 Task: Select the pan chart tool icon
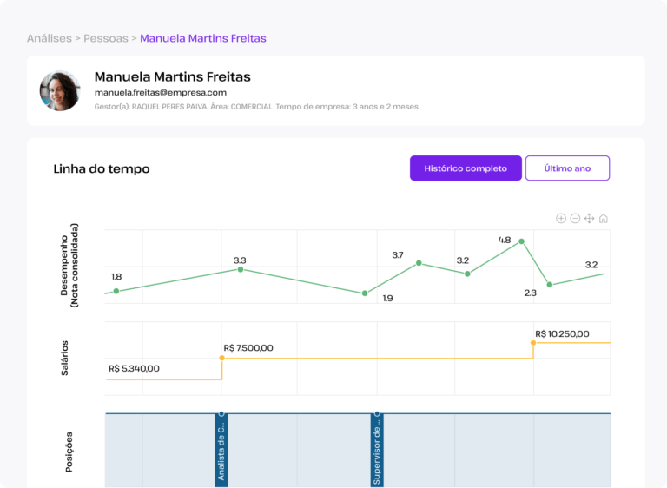pos(589,219)
